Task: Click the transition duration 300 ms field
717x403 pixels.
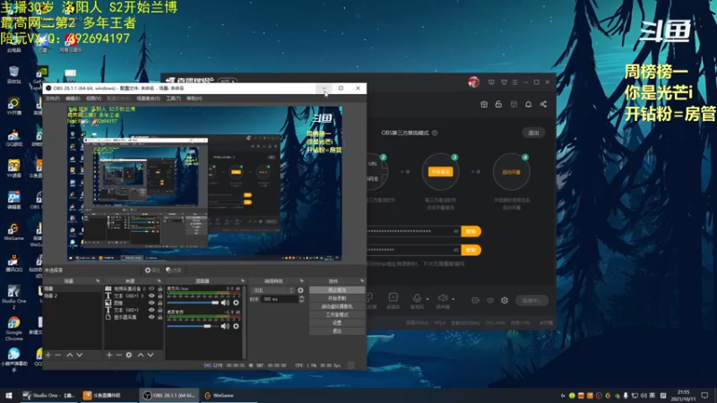Action: (280, 299)
